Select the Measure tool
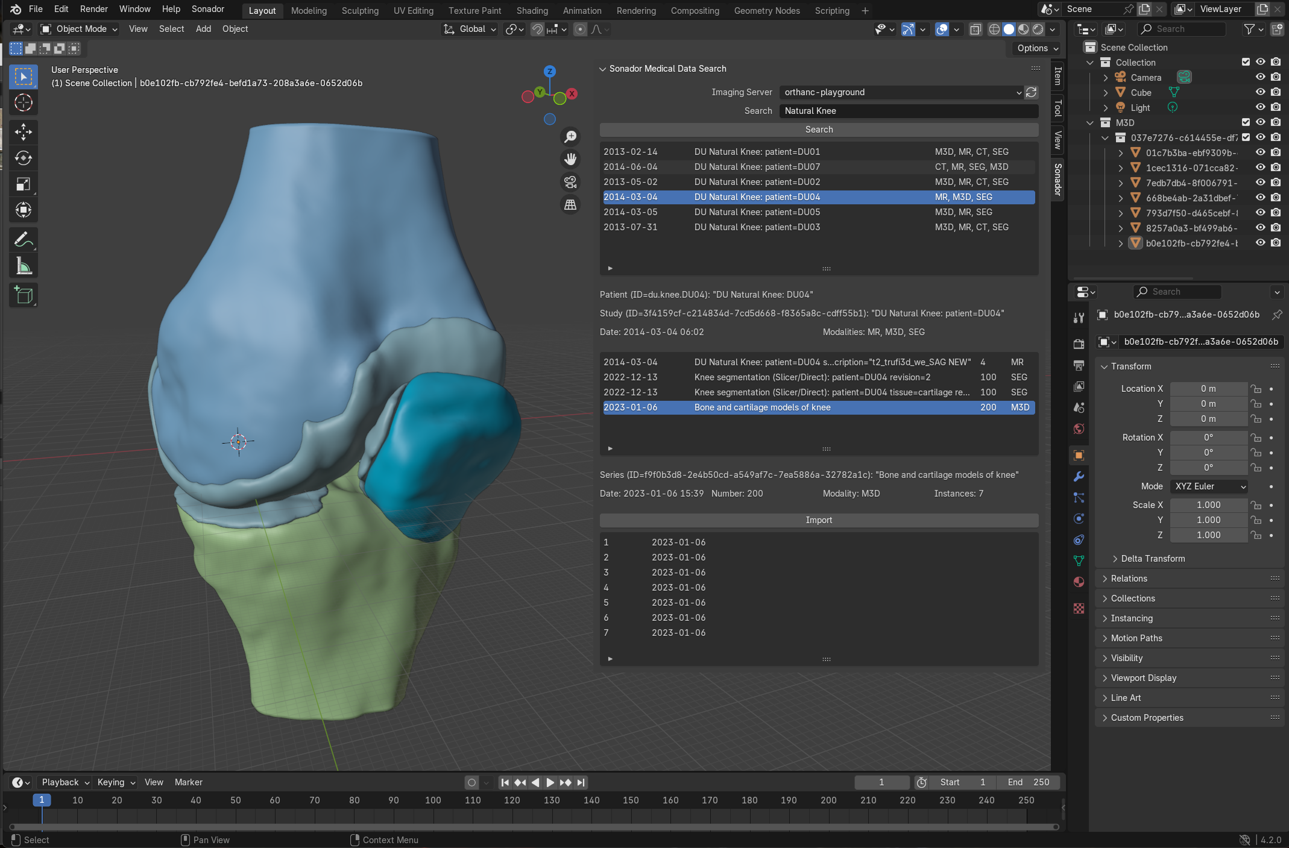The height and width of the screenshot is (848, 1289). pyautogui.click(x=24, y=266)
